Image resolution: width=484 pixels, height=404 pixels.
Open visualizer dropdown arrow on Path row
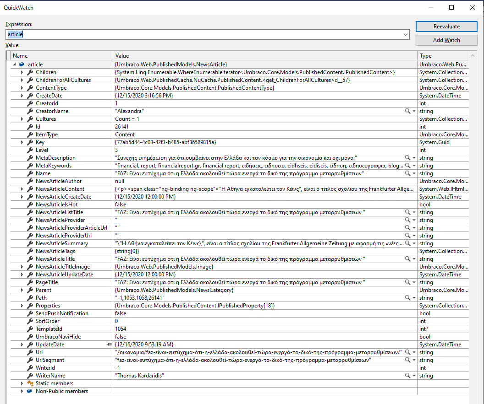pos(414,298)
